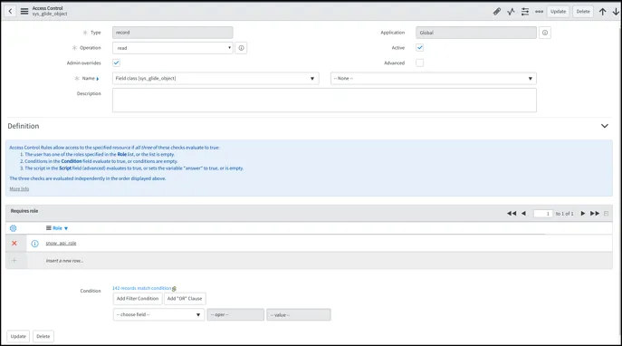622x346 pixels.
Task: Refresh the matching records count icon
Action: coord(174,288)
